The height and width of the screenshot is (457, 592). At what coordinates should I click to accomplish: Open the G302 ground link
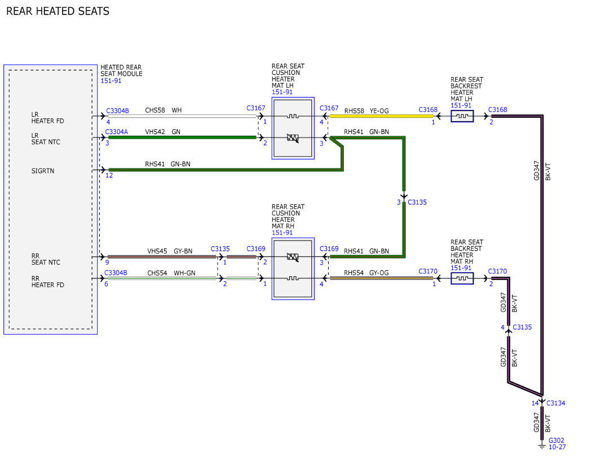pos(556,441)
